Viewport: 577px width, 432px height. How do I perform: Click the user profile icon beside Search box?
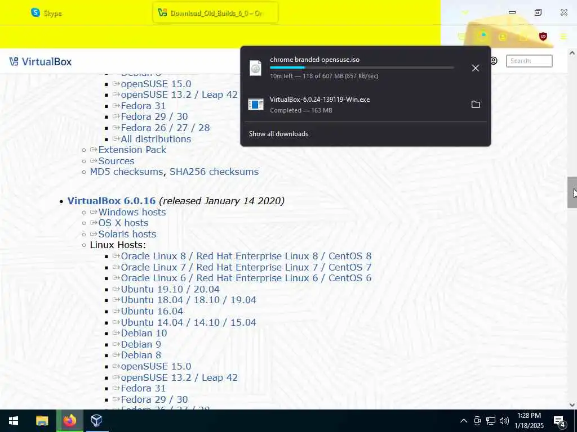tap(494, 61)
